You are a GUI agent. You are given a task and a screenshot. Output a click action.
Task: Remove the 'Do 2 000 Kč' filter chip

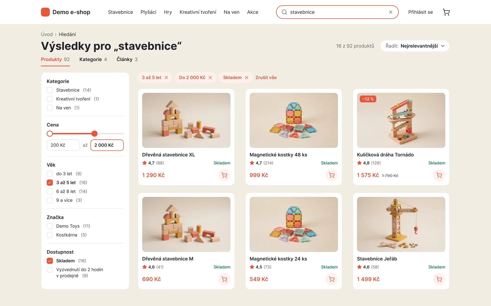tap(210, 78)
